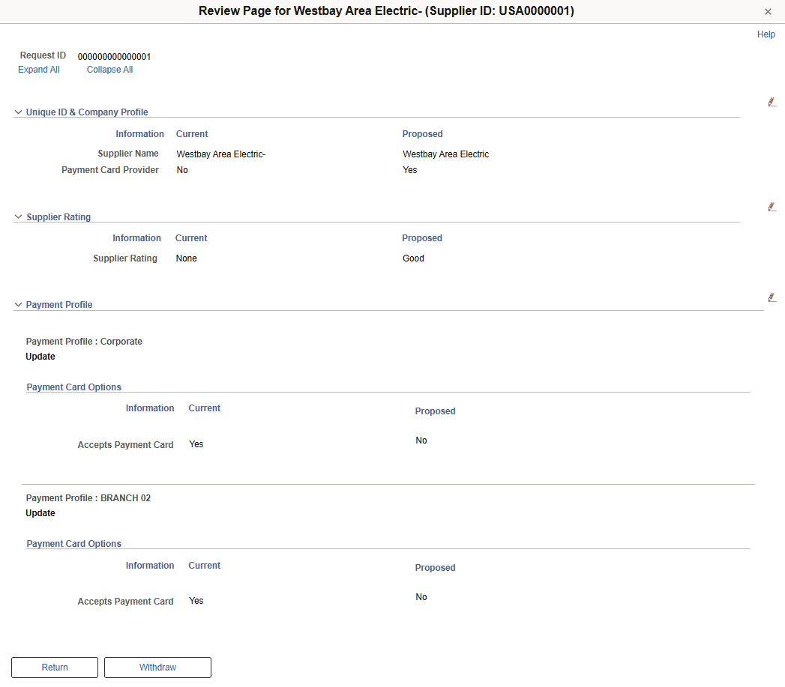Select the proposed name Westbay Area Electric

click(445, 154)
